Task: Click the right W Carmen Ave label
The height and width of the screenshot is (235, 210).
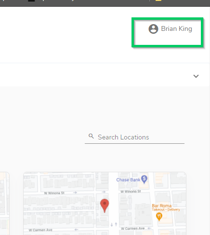Action: tap(133, 228)
